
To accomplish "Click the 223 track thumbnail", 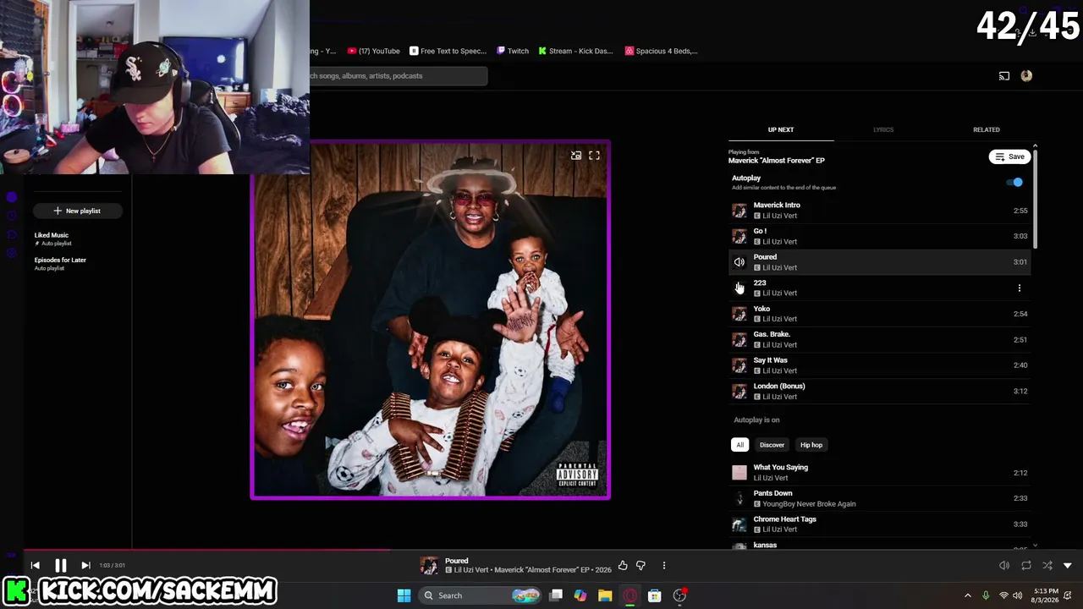I will 739,288.
